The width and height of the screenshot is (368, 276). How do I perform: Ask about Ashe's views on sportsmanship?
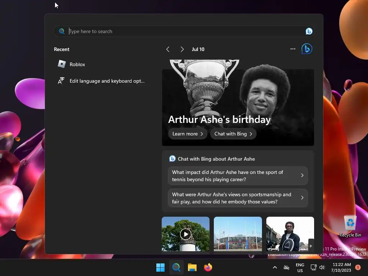tap(238, 198)
